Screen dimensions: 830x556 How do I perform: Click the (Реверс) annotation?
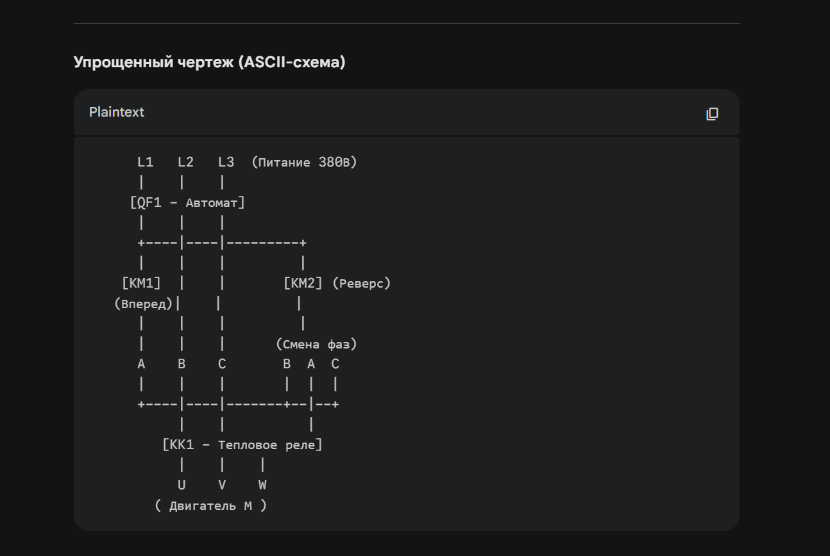pos(361,283)
